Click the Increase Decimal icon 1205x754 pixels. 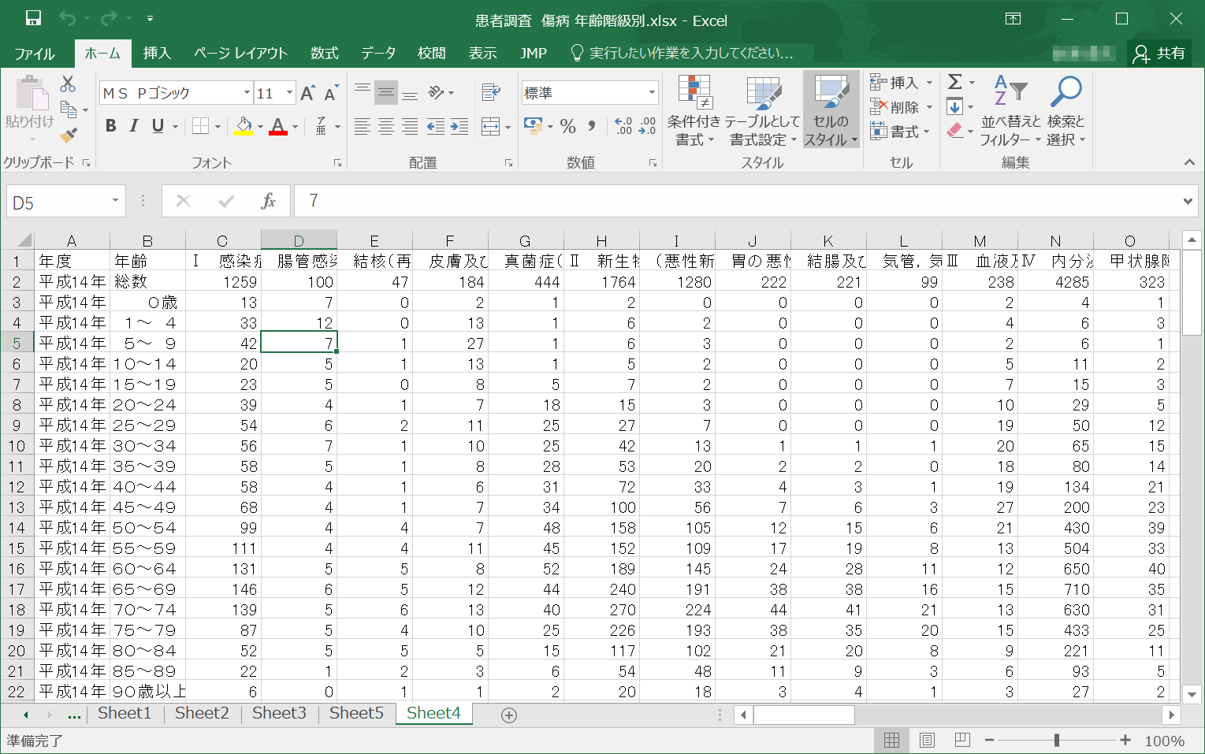pyautogui.click(x=623, y=126)
